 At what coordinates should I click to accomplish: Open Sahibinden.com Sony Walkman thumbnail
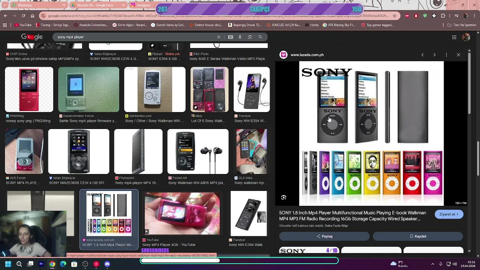(154, 90)
